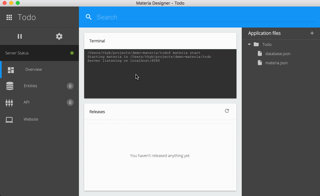320x196 pixels.
Task: Open database.json file
Action: [278, 54]
